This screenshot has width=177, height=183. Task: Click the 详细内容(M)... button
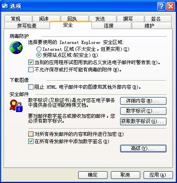click(143, 101)
